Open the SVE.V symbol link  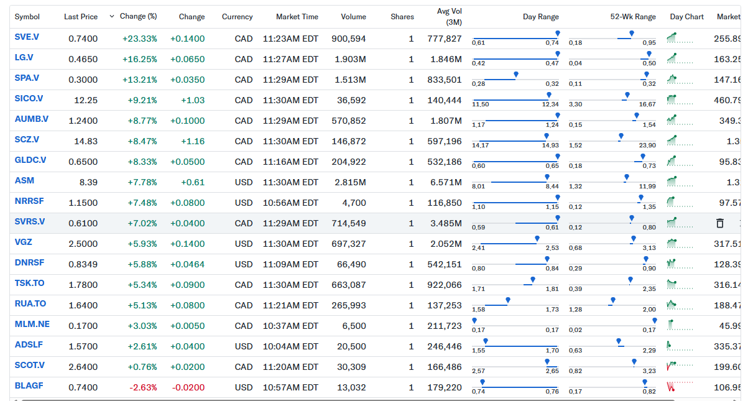[27, 37]
